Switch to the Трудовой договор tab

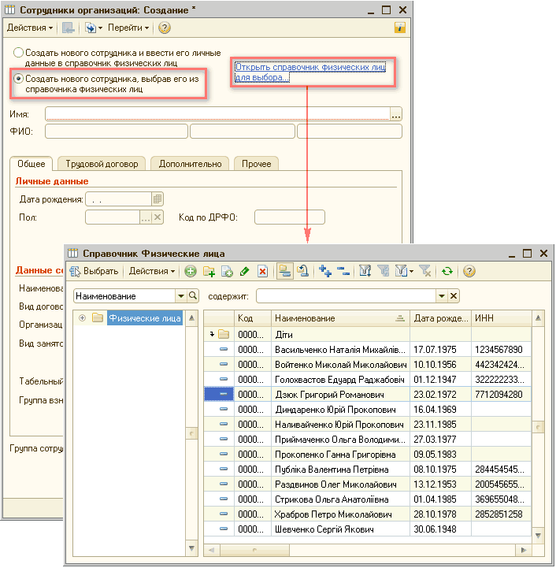pyautogui.click(x=102, y=164)
